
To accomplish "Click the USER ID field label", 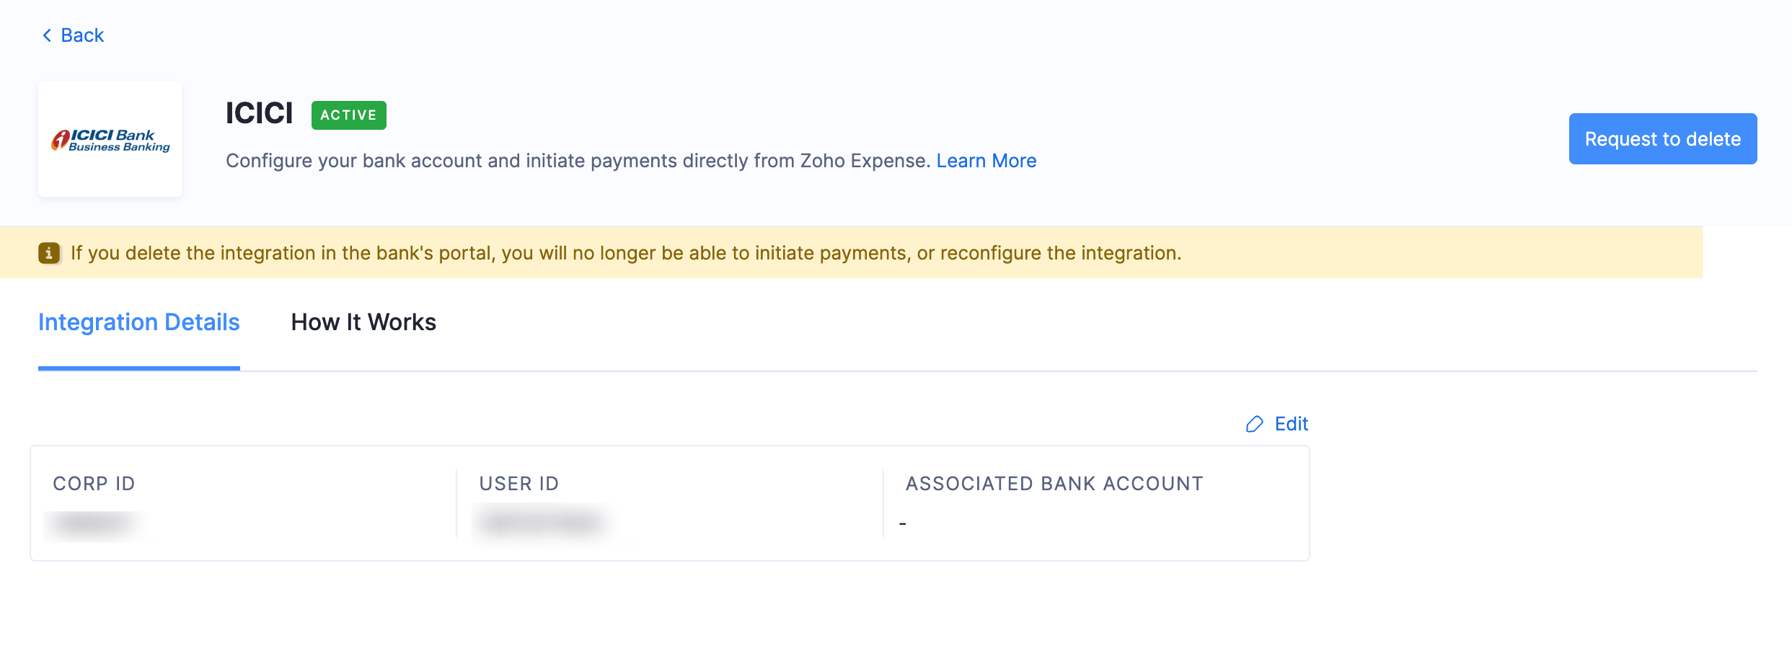I will (x=519, y=484).
